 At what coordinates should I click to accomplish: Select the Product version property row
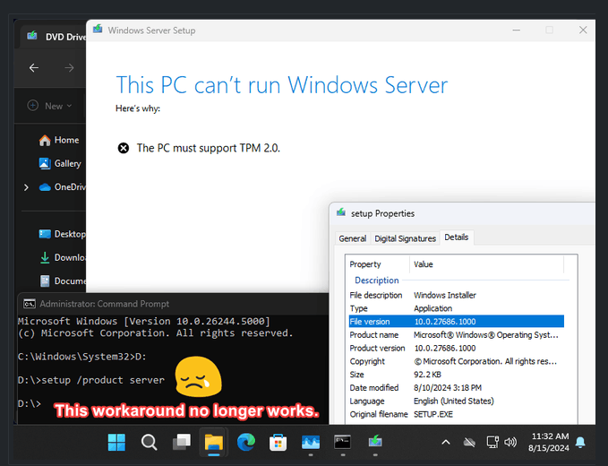click(377, 348)
